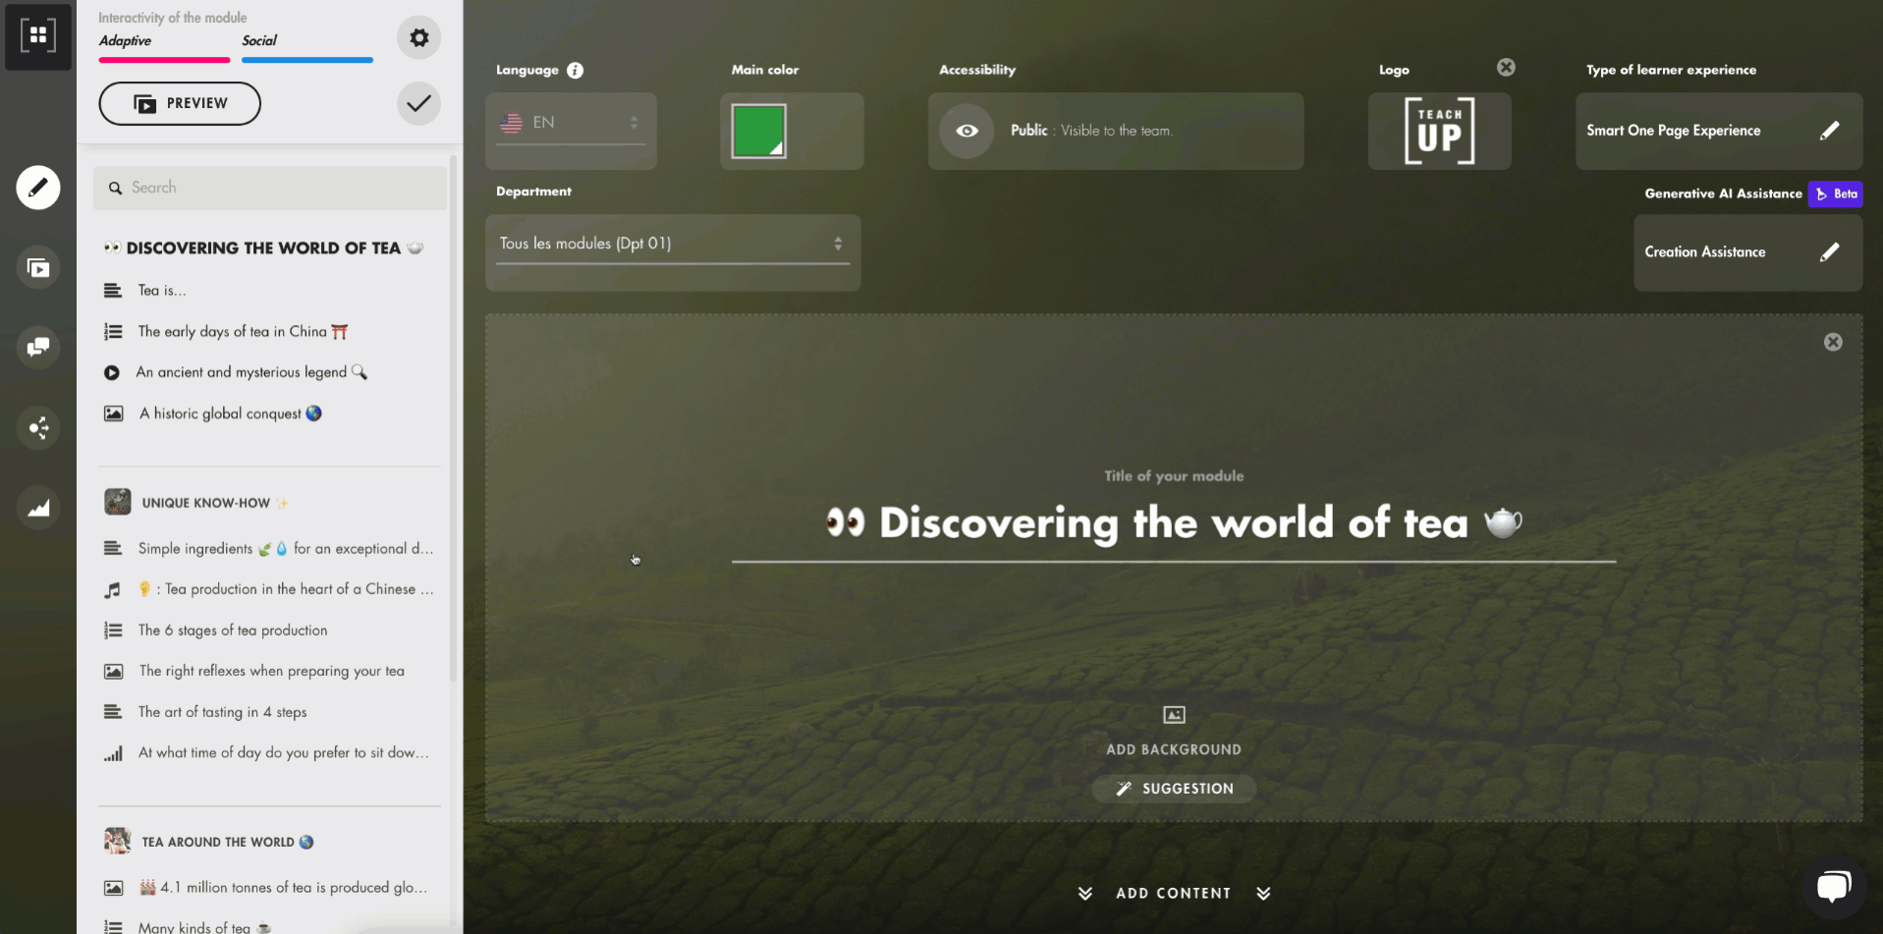Image resolution: width=1883 pixels, height=934 pixels.
Task: Open module settings gear icon
Action: pos(418,38)
